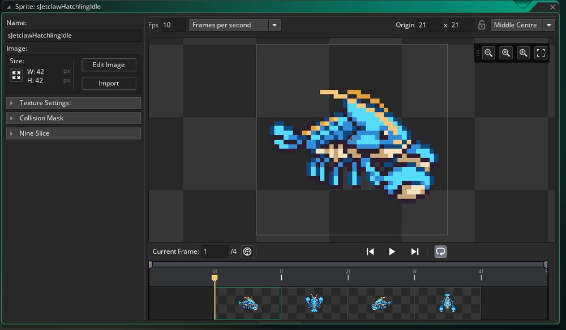Reset the sprite preview zoom

point(505,53)
